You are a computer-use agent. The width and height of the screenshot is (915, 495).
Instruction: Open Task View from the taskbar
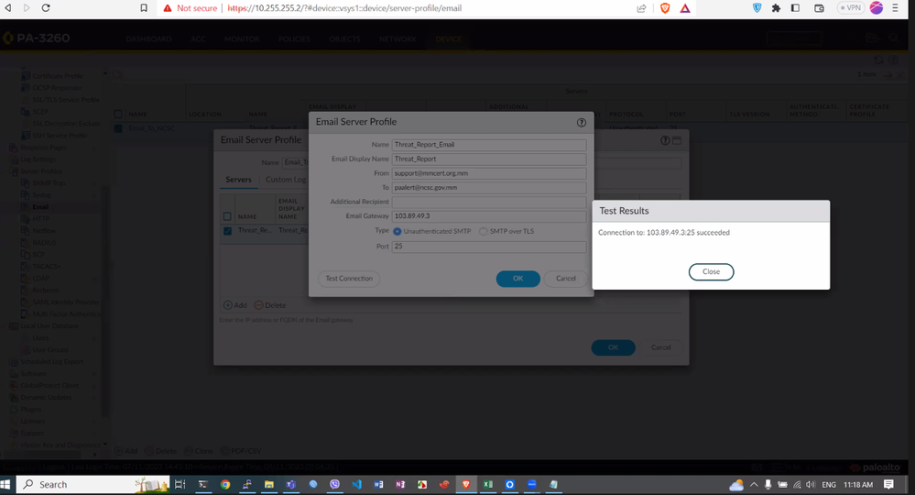(x=180, y=485)
